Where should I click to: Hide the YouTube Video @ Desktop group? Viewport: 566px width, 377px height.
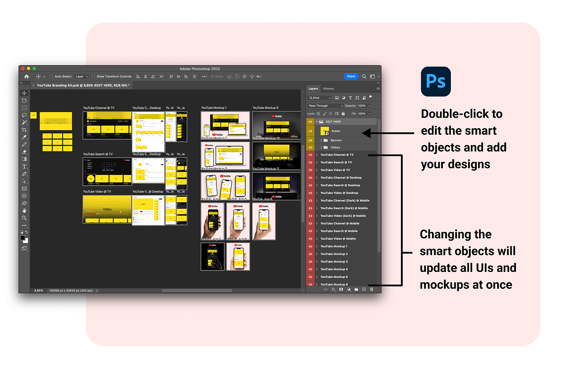pos(310,193)
